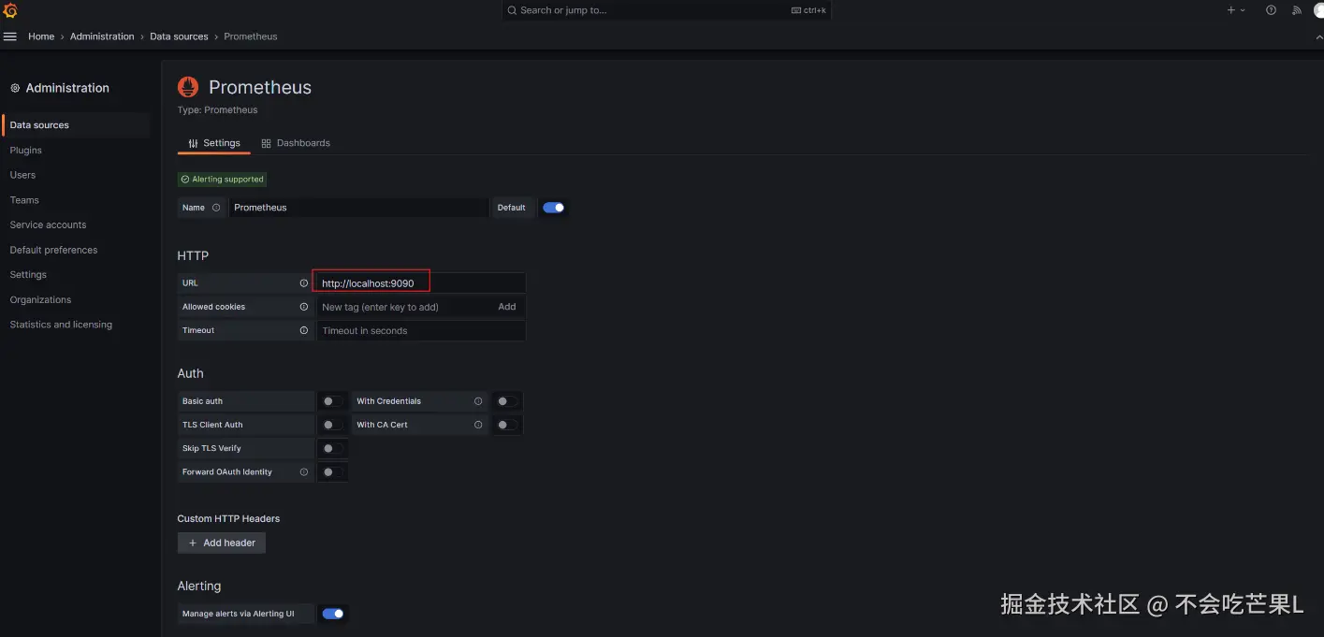Open Data sources in the sidebar
This screenshot has height=637, width=1324.
pyautogui.click(x=76, y=125)
